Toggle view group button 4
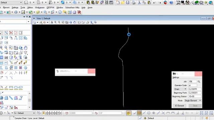 click(x=51, y=113)
